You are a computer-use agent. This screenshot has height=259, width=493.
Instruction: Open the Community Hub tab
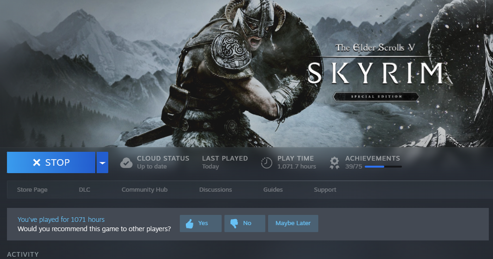click(145, 190)
